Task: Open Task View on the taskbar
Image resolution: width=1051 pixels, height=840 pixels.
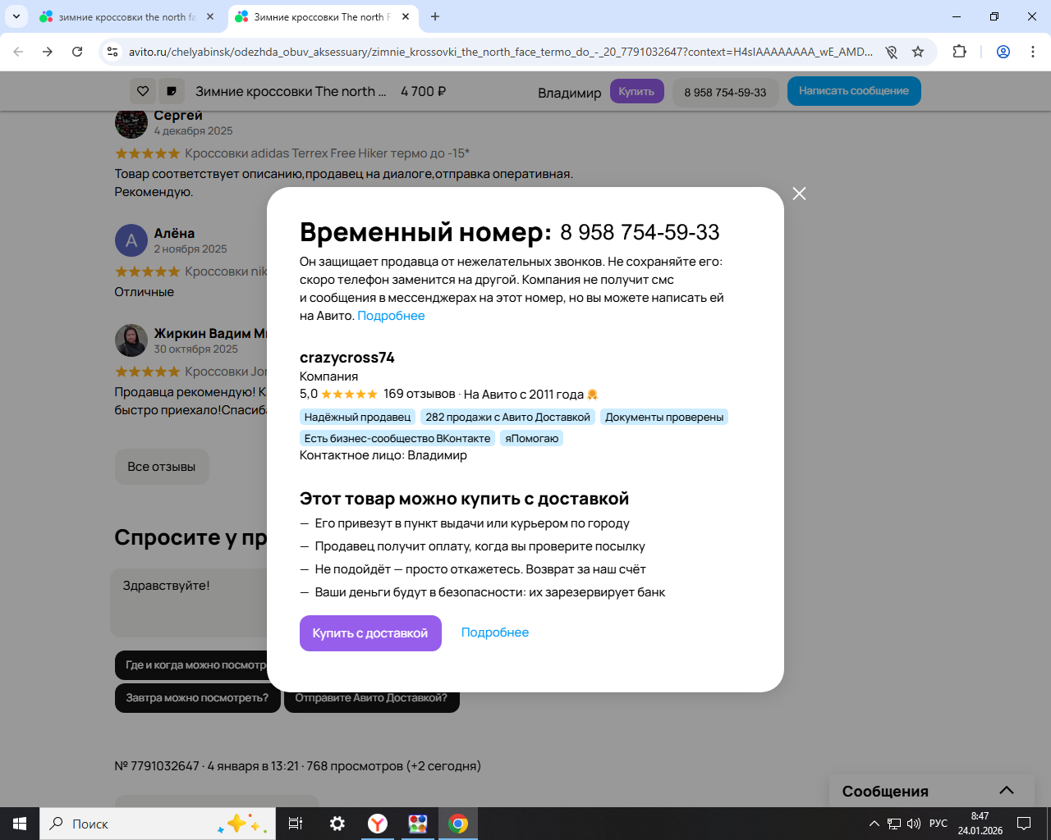Action: point(296,824)
